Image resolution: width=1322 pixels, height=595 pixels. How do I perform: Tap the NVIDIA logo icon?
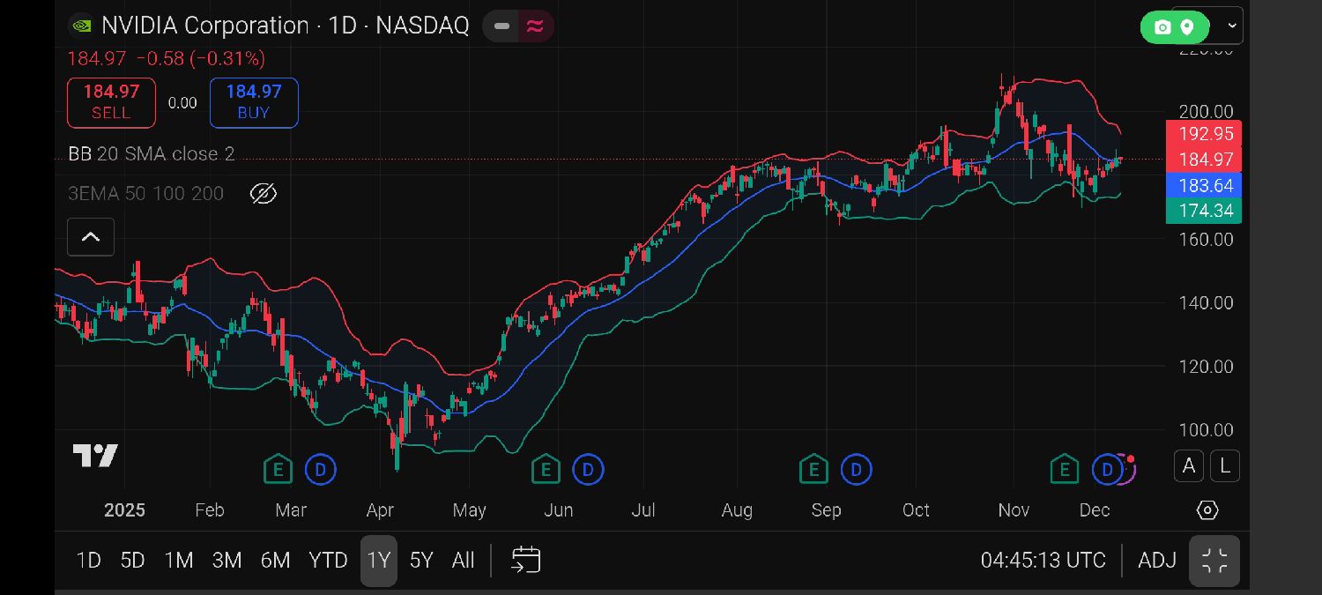point(82,26)
